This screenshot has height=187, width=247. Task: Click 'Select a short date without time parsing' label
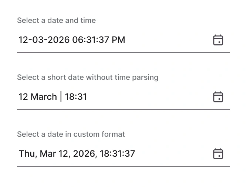[x=88, y=78]
